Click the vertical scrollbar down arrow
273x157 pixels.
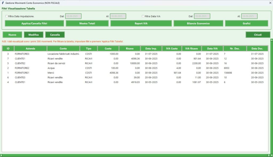272,155
